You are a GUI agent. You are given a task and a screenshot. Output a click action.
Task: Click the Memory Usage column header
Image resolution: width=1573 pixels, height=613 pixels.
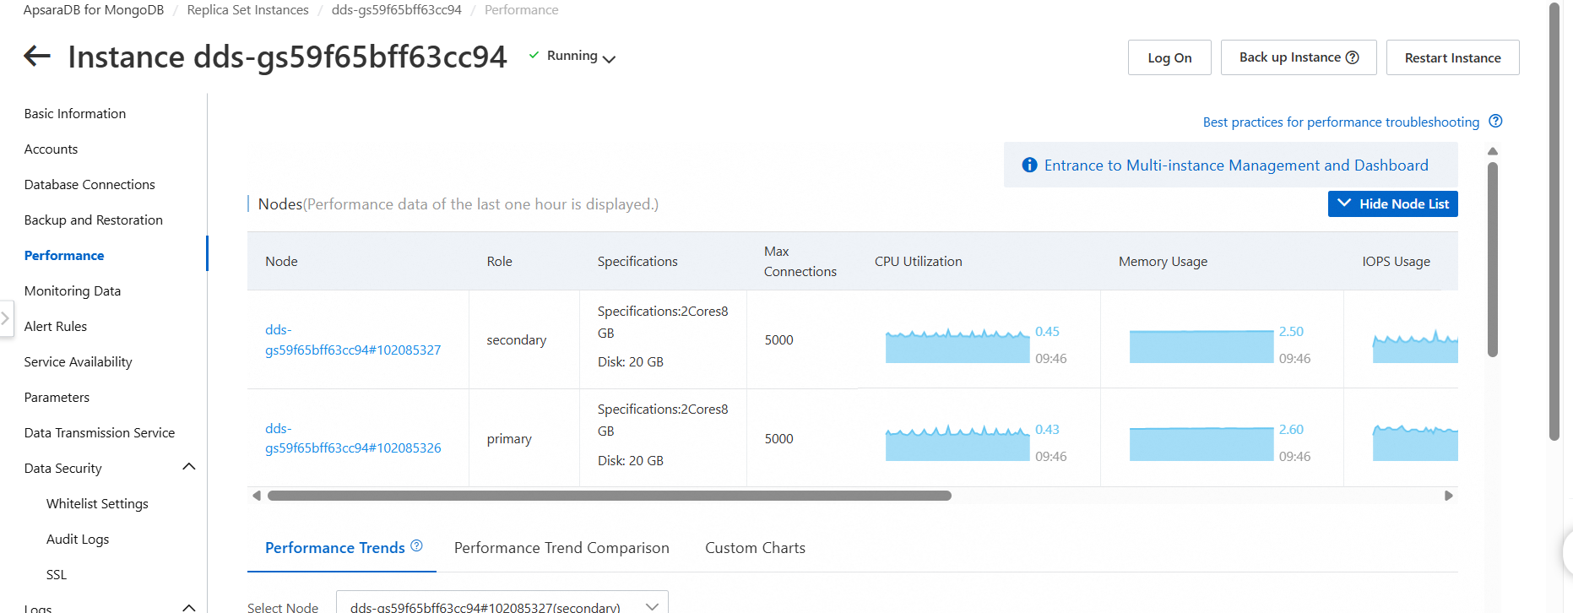[1163, 262]
